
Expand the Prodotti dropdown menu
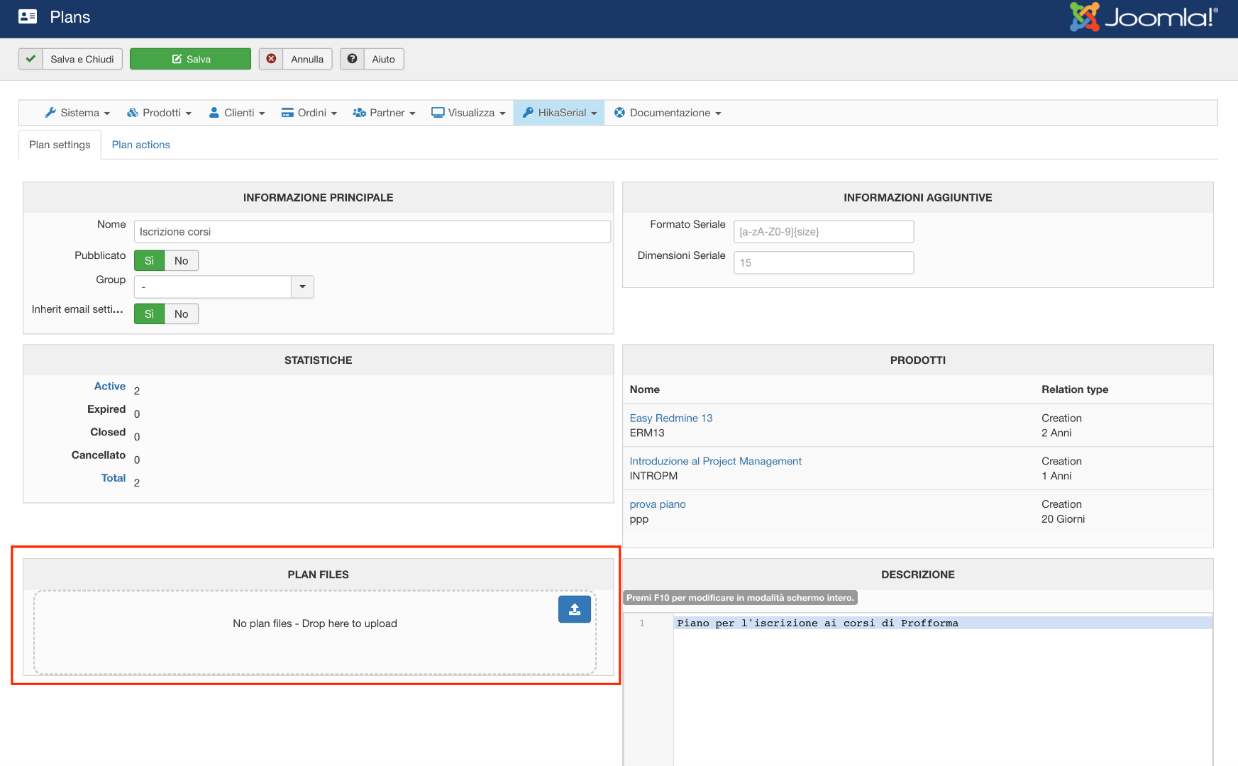[x=160, y=113]
